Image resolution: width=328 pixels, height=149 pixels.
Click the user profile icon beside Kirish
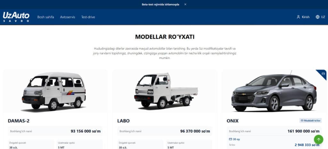click(298, 17)
